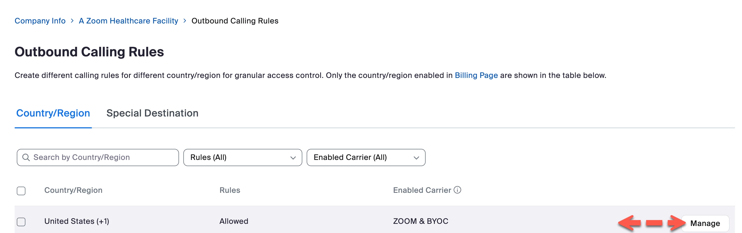The image size is (742, 233).
Task: Click breadcrumb arrow before Outbound Calling Rules
Action: (185, 21)
